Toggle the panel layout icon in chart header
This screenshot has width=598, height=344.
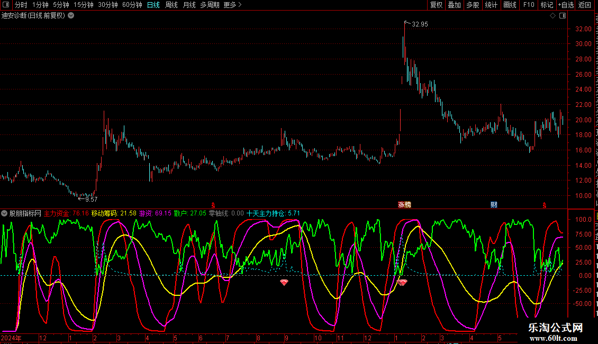563,16
